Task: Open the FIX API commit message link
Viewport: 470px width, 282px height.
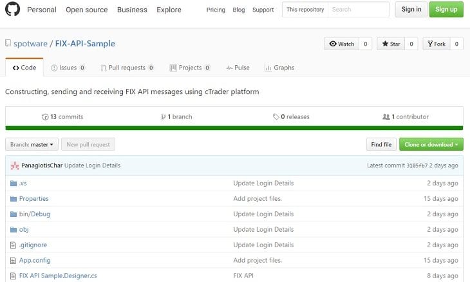Action: coord(243,276)
